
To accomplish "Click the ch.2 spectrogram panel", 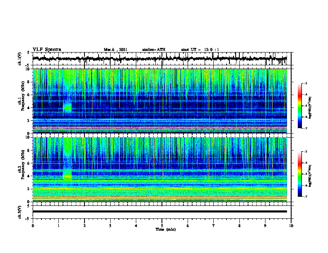I will 160,169.
